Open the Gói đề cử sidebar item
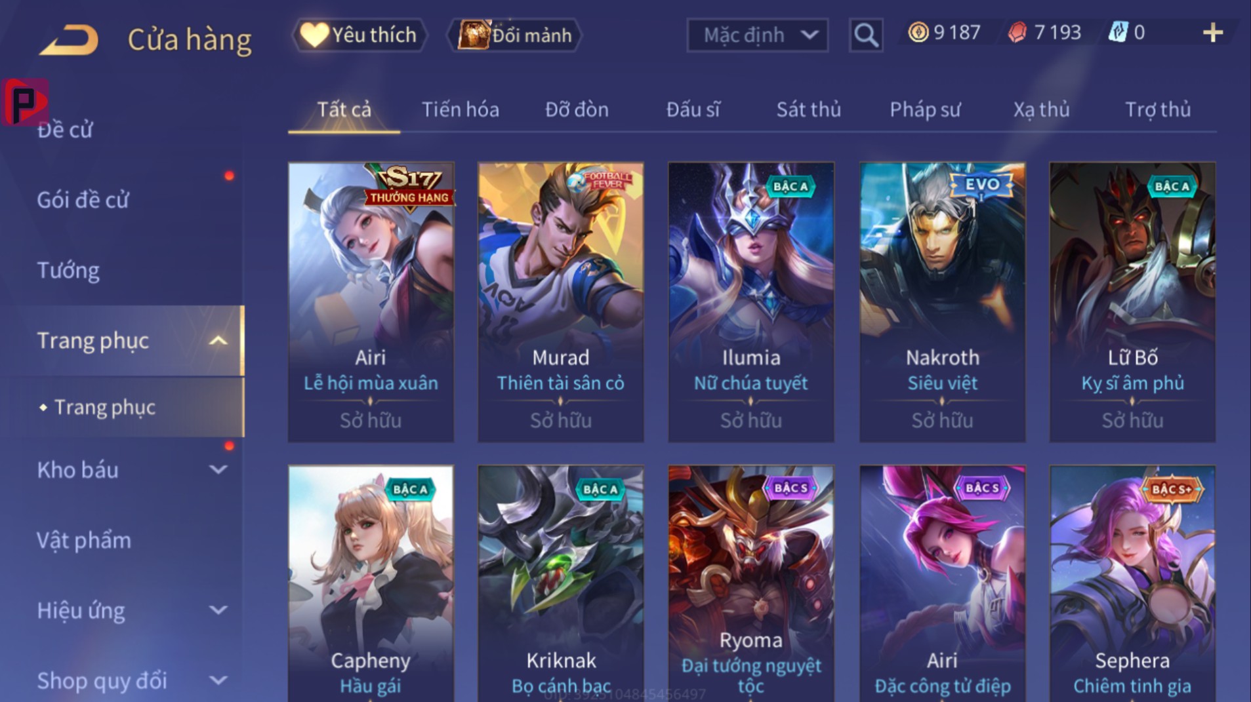The height and width of the screenshot is (702, 1251). [83, 200]
